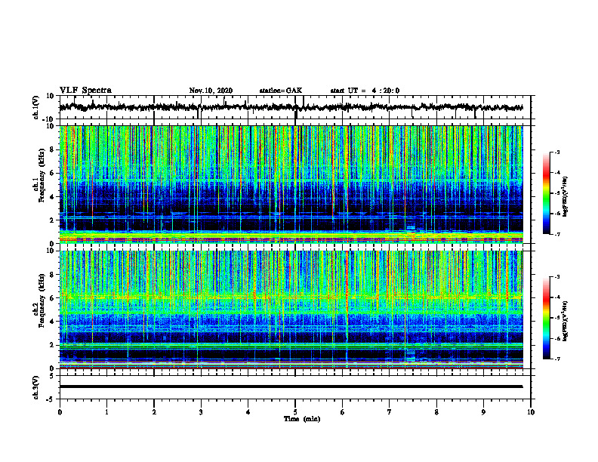The image size is (598, 462).
Task: Click the ch.2 color bar log(PSD) unit label
Action: (566, 320)
